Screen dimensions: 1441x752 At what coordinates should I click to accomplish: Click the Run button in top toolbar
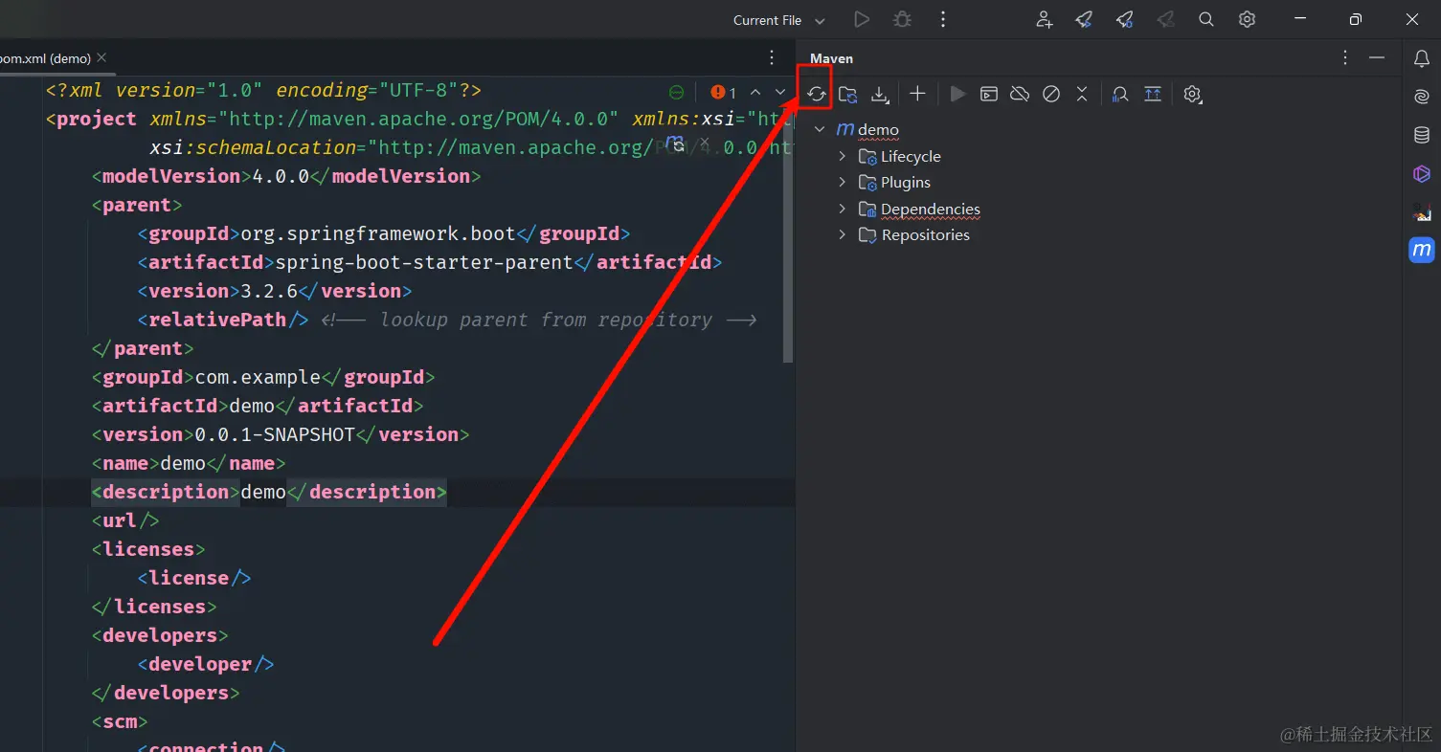862,19
